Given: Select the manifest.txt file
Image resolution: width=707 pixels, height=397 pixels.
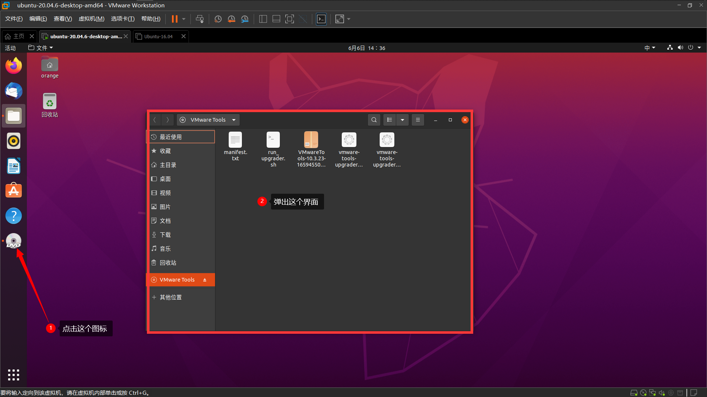Looking at the screenshot, I should [x=235, y=146].
